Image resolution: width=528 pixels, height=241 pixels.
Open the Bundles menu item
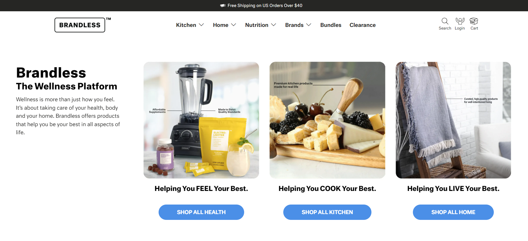pos(331,25)
